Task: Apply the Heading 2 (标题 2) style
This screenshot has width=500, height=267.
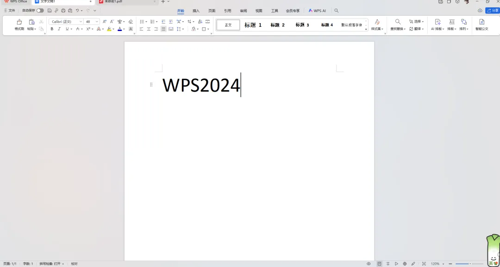Action: click(277, 25)
